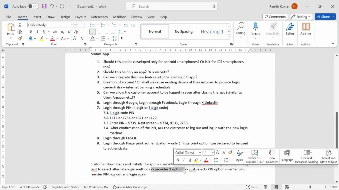Apply Superscript formatting
The width and height of the screenshot is (339, 190).
tap(69, 32)
